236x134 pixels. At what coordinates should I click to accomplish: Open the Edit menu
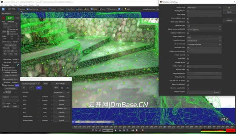[6, 5]
